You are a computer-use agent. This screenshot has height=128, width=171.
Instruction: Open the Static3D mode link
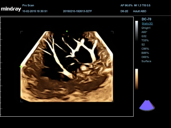147,24
